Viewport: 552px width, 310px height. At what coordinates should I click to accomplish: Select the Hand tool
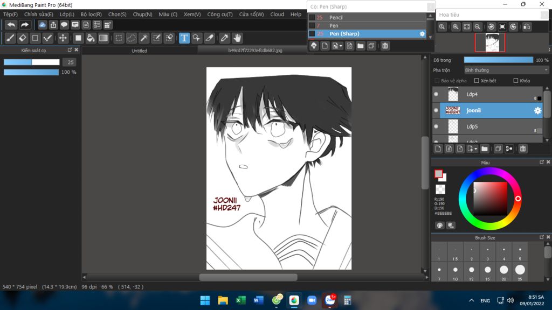237,38
